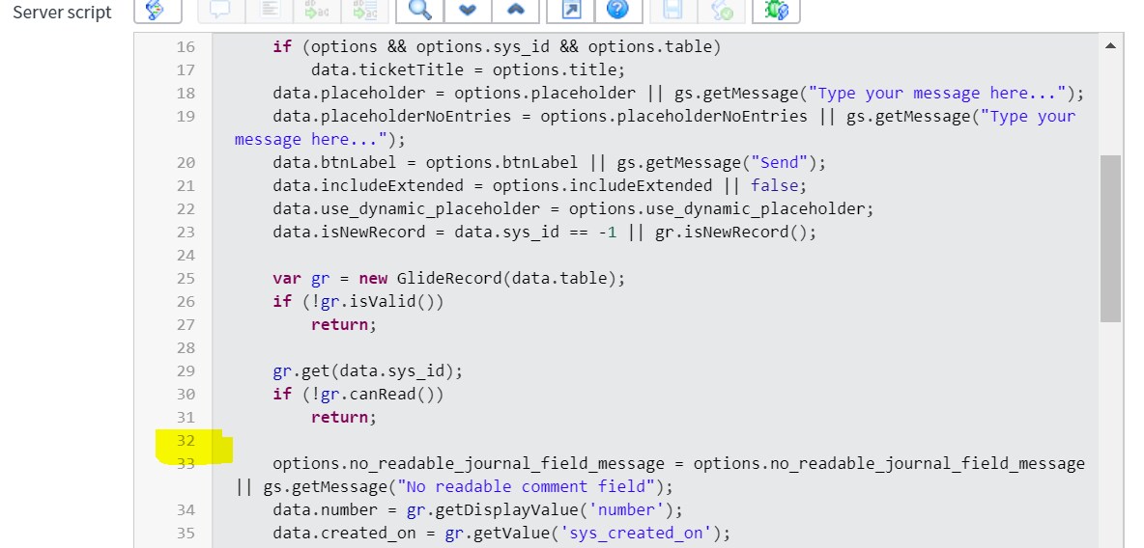1144x548 pixels.
Task: Click the 'return;' statement on line 27
Action: 344,325
